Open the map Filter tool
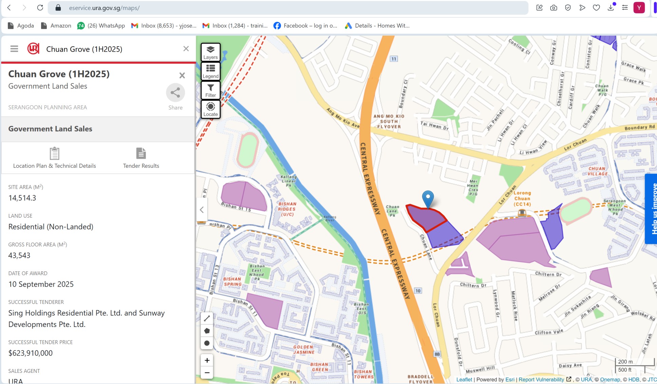Image resolution: width=657 pixels, height=384 pixels. (x=210, y=90)
